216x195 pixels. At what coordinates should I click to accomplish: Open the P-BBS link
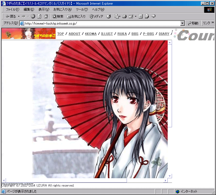[148, 34]
